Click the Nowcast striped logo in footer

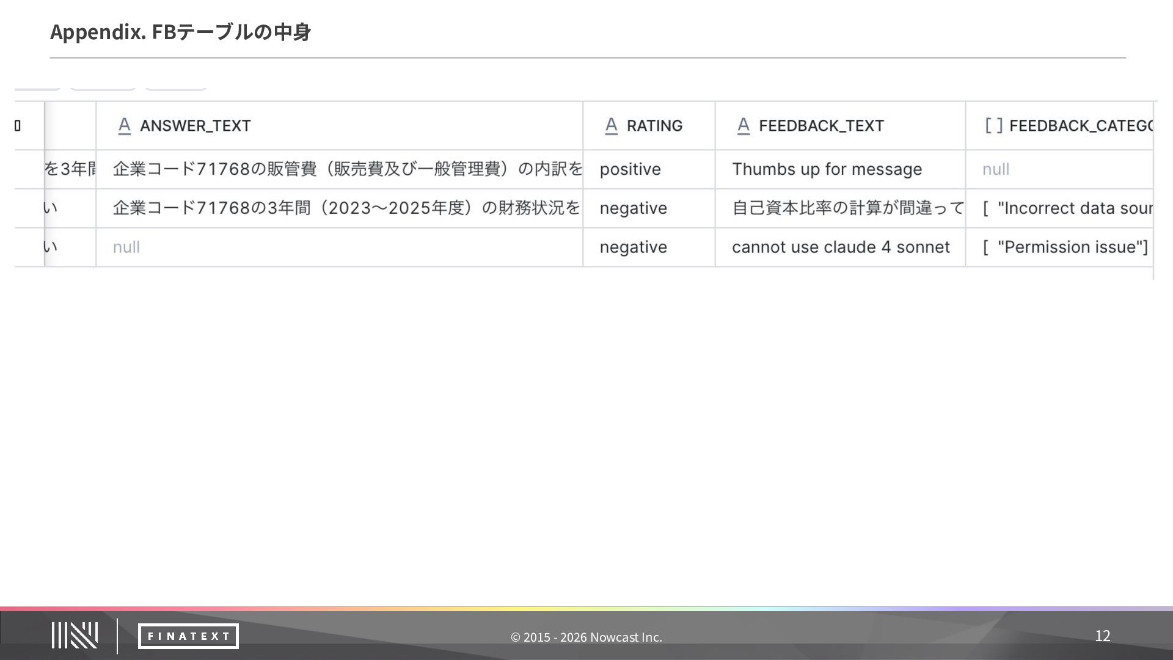[x=75, y=636]
